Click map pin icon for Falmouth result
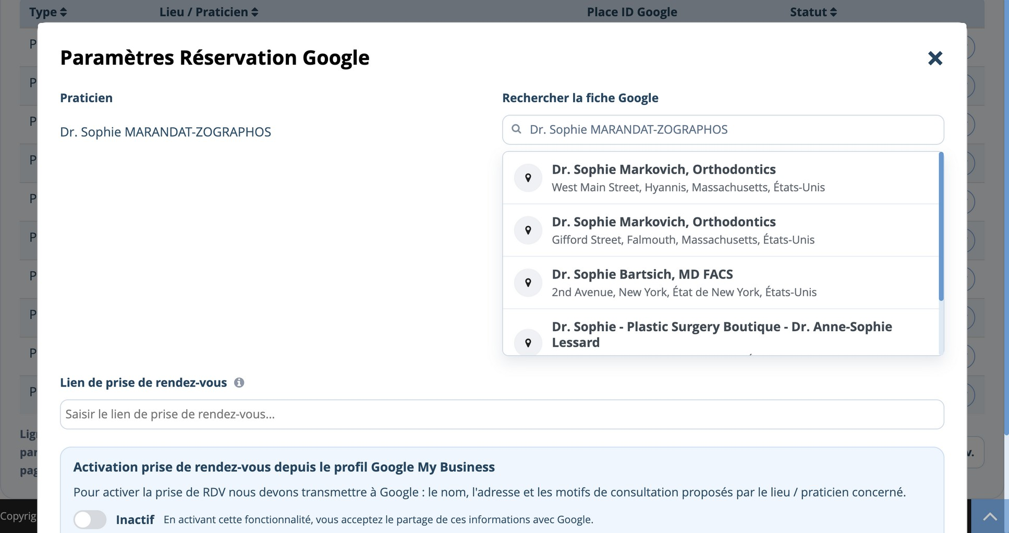 click(528, 230)
